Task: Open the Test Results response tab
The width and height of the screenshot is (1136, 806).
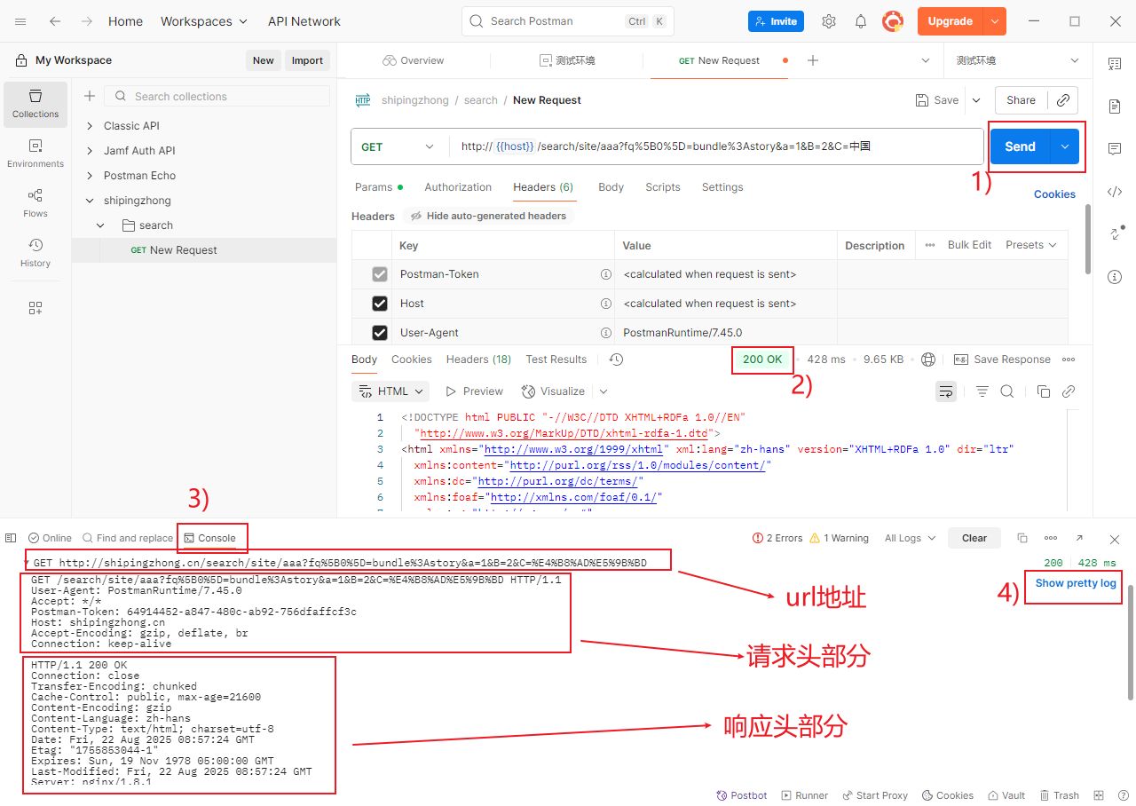Action: (x=556, y=360)
